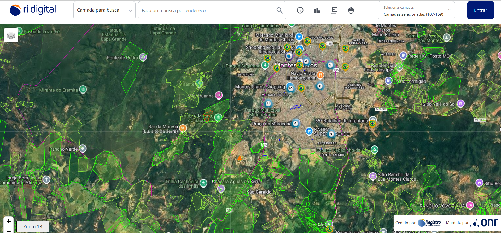Viewport: 501px width, 233px height.
Task: Select the Bar da Morena restaurant marker
Action: point(183,128)
